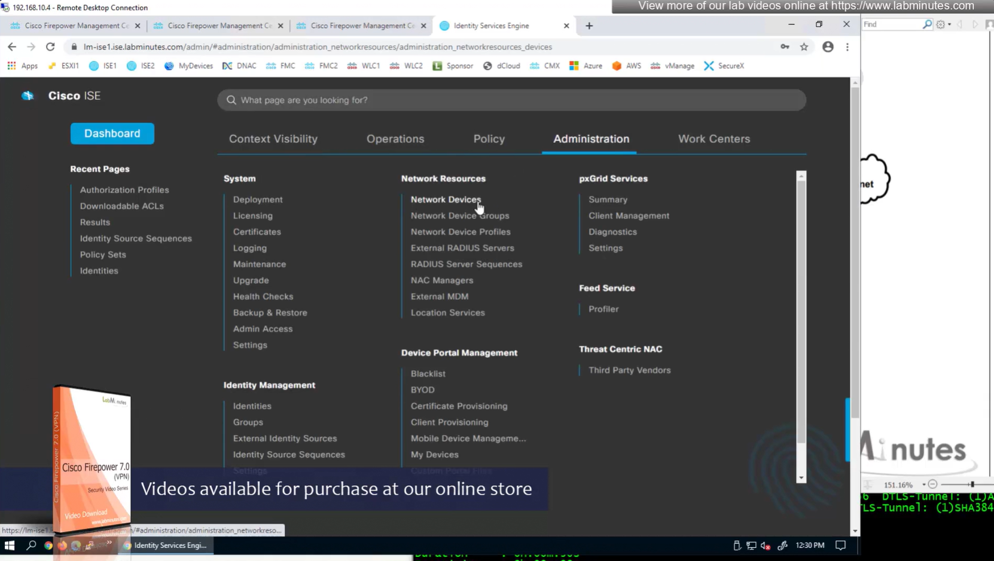
Task: Open the Chrome profile account icon
Action: [x=828, y=47]
